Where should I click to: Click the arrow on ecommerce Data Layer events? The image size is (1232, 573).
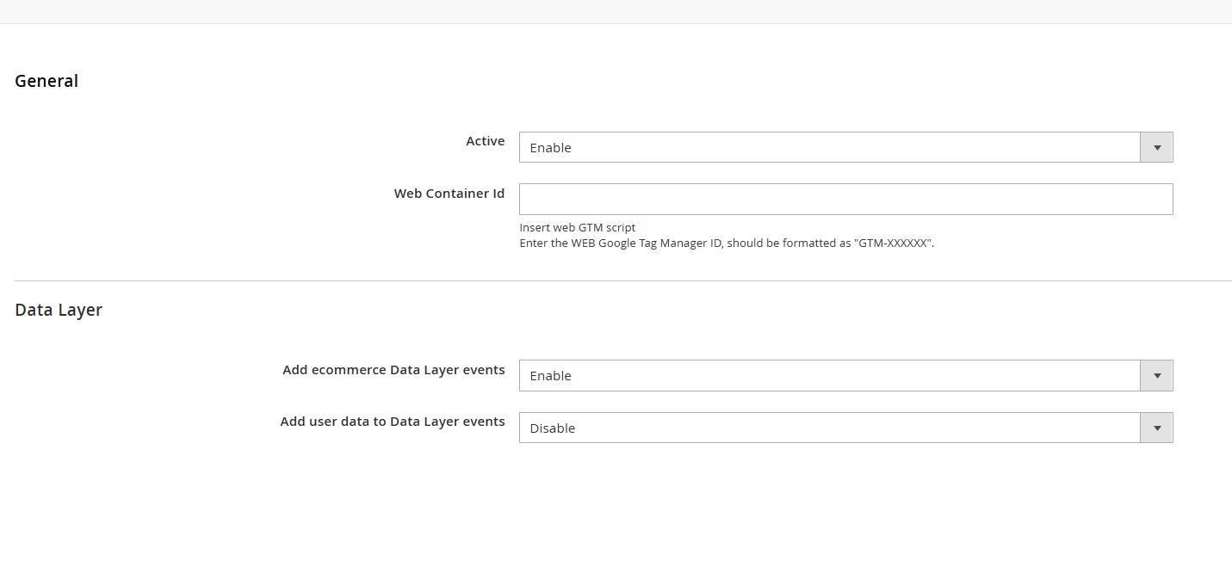pos(1156,375)
